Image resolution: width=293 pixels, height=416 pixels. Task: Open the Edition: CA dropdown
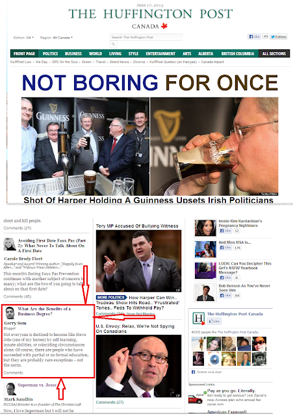[23, 38]
